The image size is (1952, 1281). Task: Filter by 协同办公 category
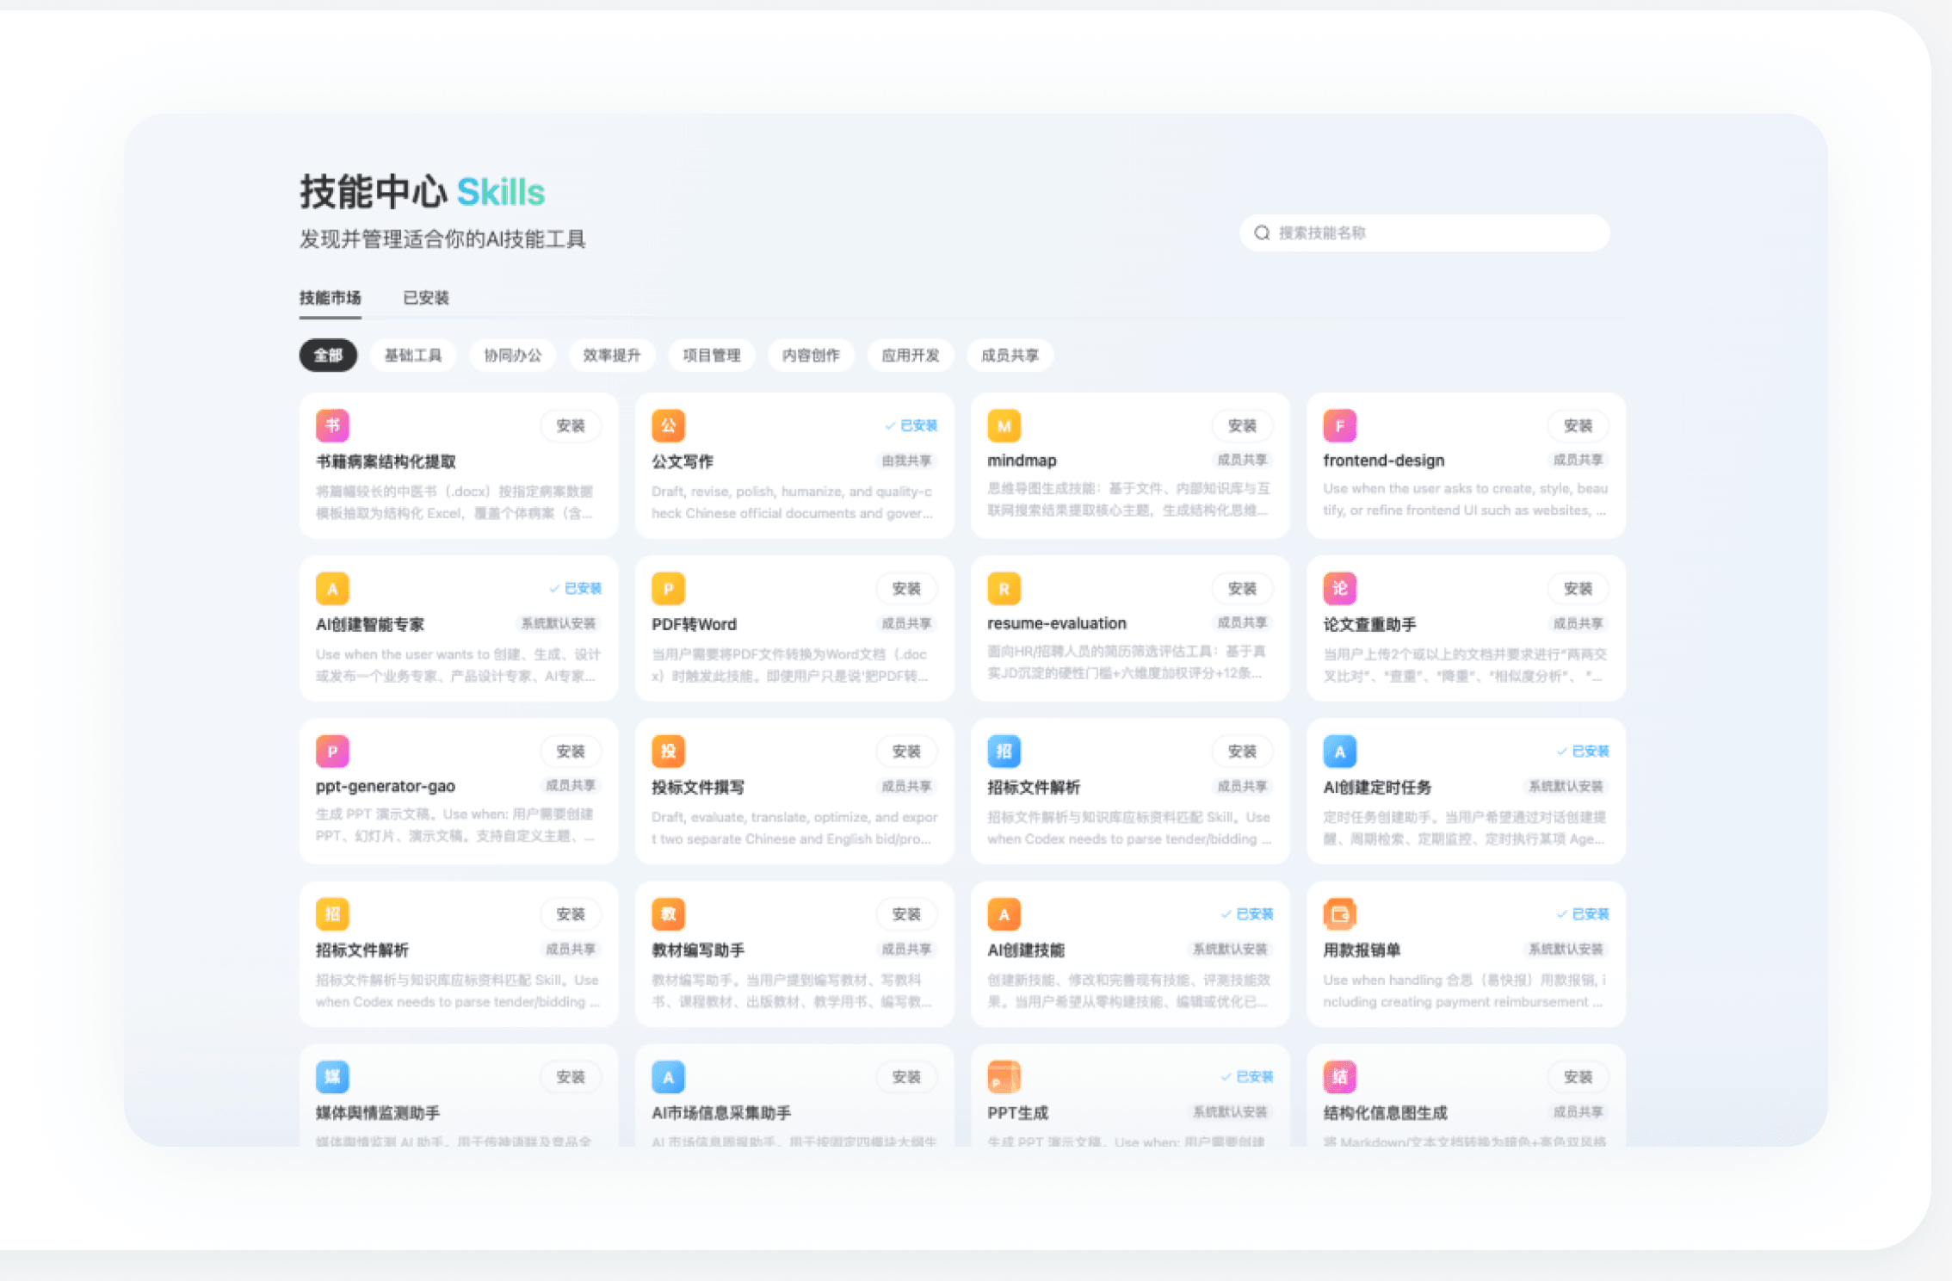pos(513,356)
